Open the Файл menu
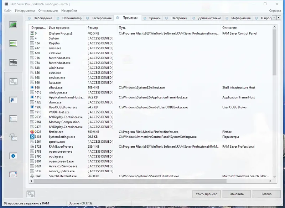Image resolution: width=285 pixels, height=208 pixels. click(8, 11)
